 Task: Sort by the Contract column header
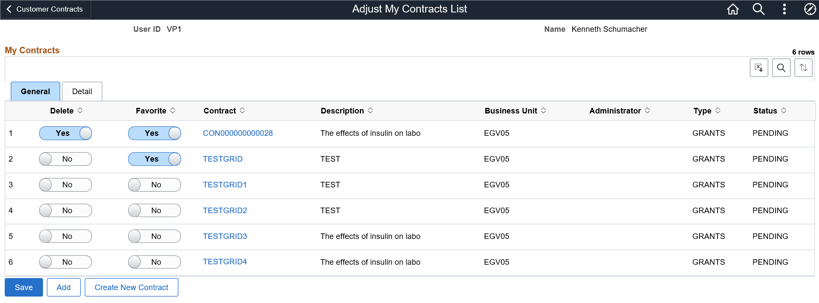point(220,111)
